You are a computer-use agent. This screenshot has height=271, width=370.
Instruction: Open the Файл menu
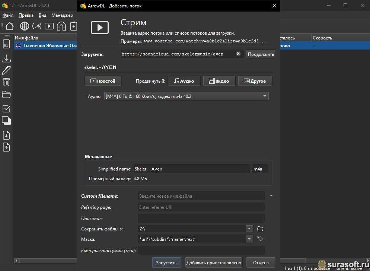[x=8, y=15]
